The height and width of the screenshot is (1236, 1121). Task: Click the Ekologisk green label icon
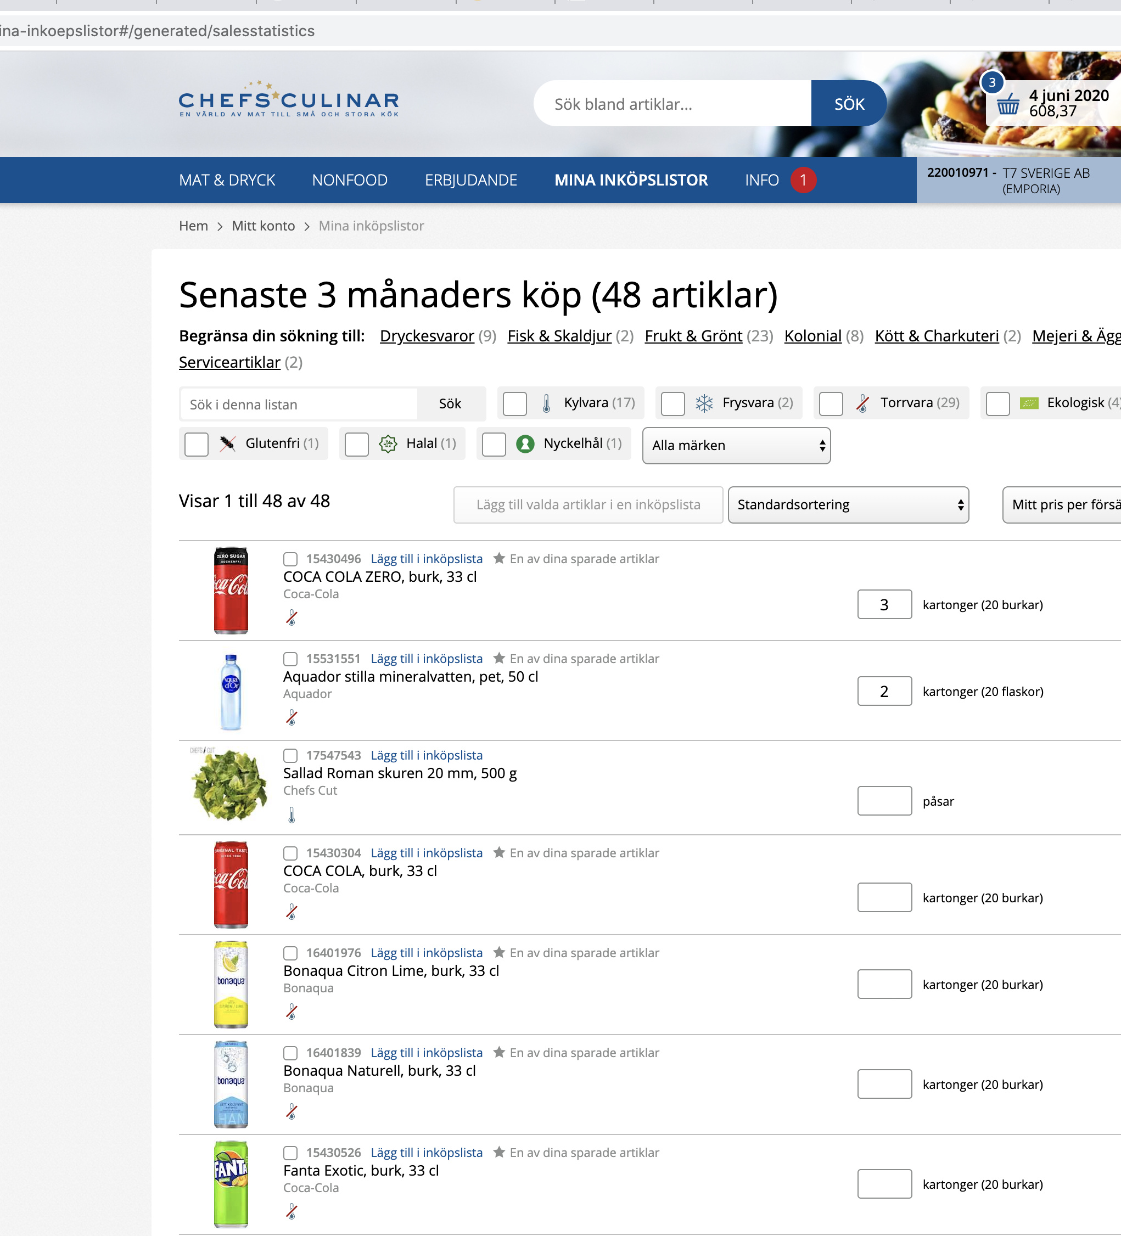[1029, 403]
